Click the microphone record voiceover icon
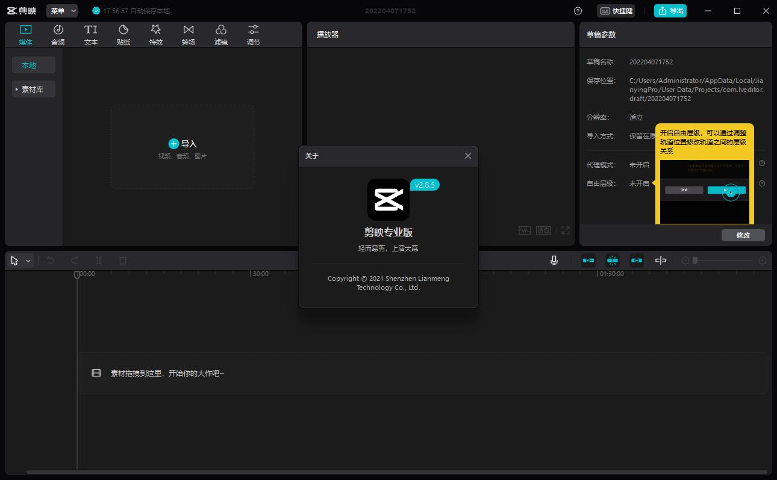 pyautogui.click(x=554, y=260)
